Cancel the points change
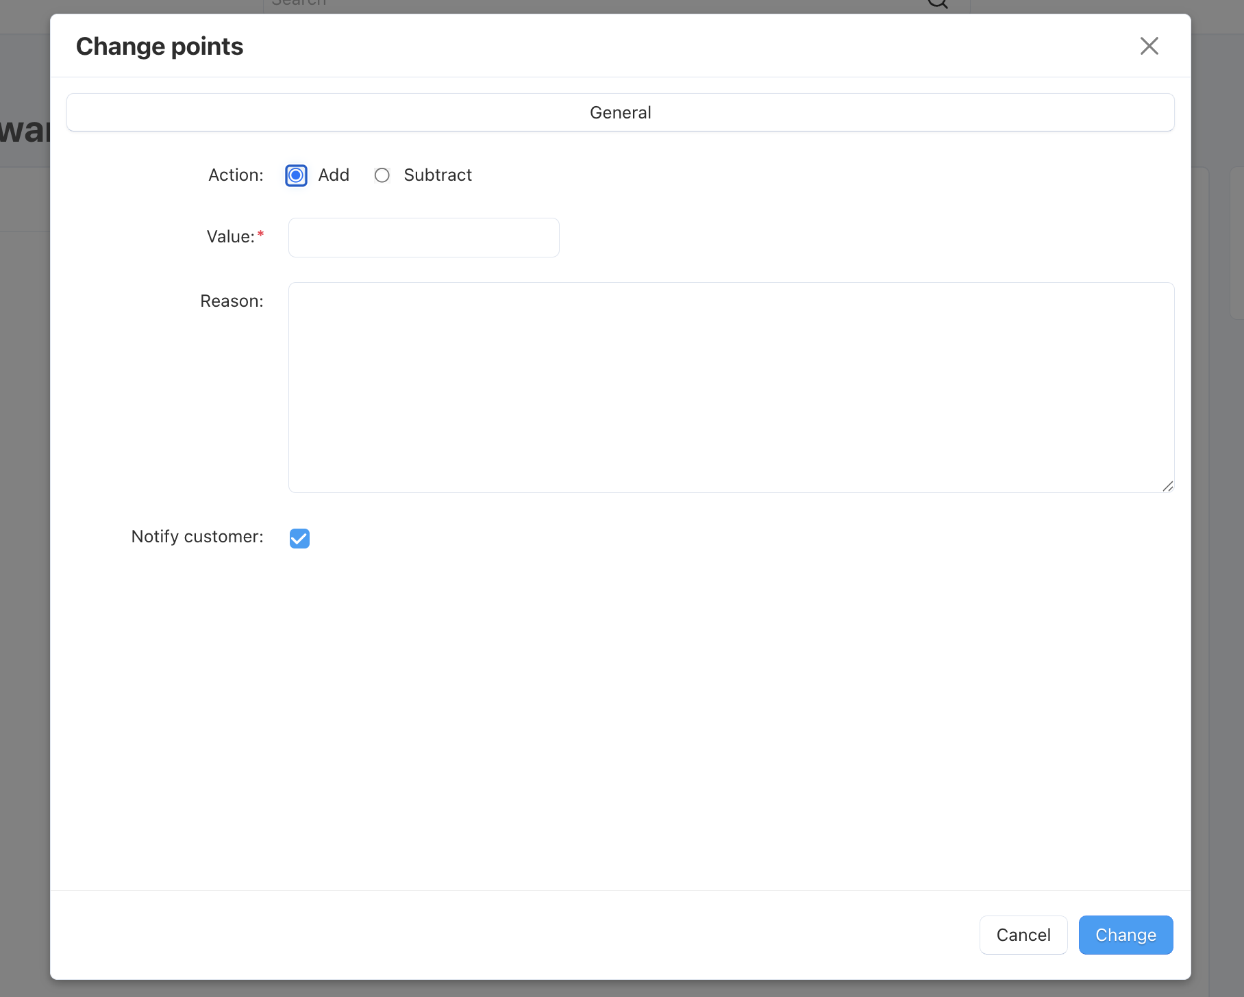Viewport: 1244px width, 997px height. 1023,935
